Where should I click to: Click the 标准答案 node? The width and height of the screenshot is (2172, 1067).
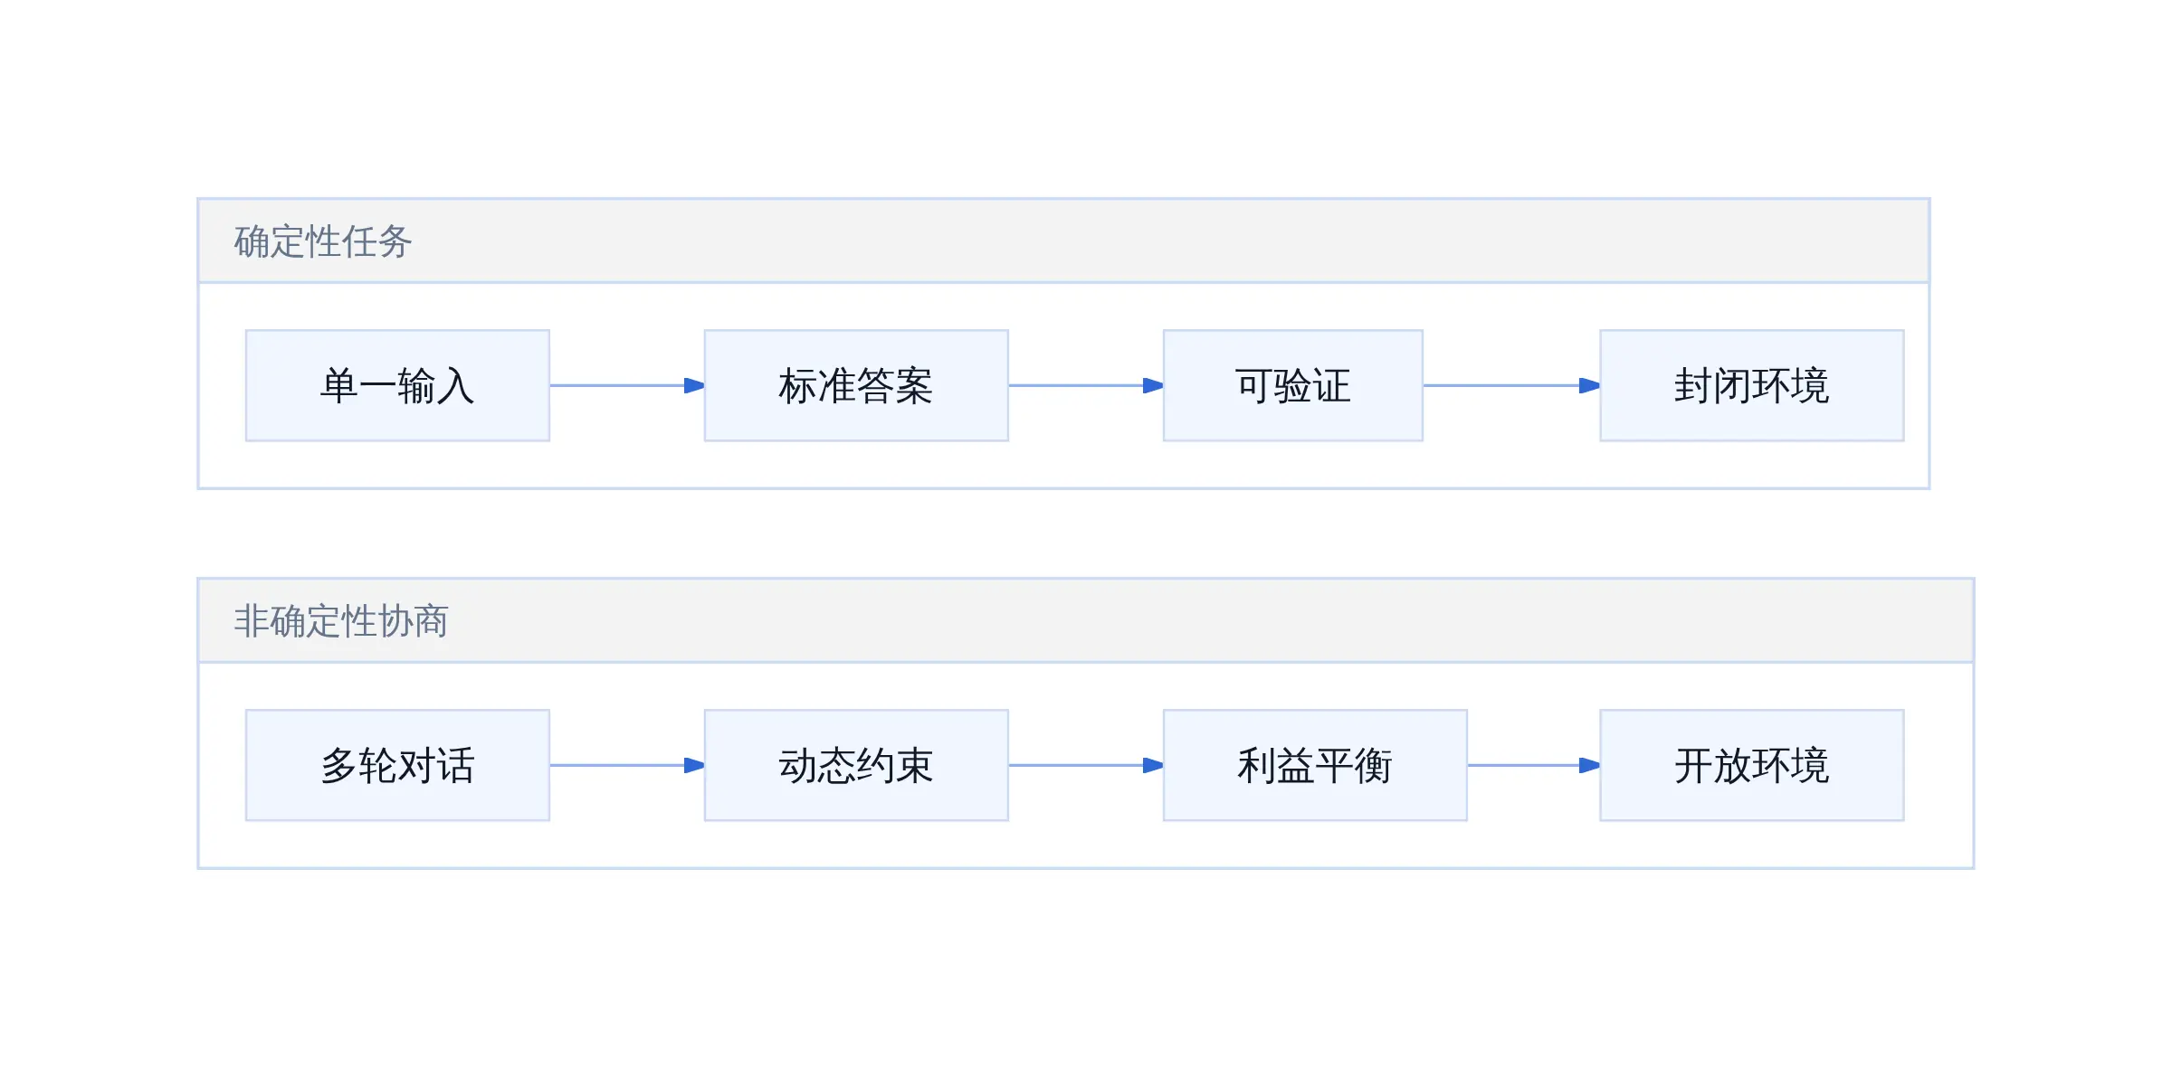pos(856,385)
